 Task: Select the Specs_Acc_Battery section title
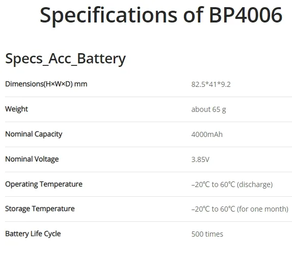(65, 59)
